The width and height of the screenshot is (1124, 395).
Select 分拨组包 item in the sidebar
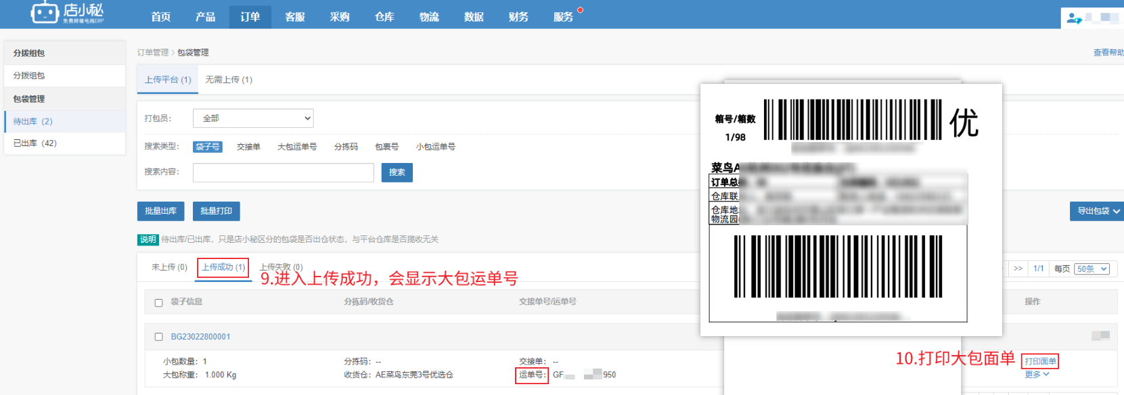point(65,76)
